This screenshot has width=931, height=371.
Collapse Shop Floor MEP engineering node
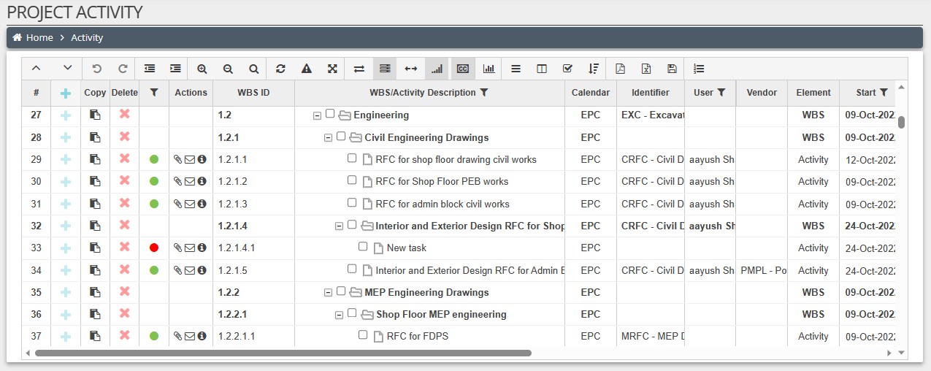(338, 315)
